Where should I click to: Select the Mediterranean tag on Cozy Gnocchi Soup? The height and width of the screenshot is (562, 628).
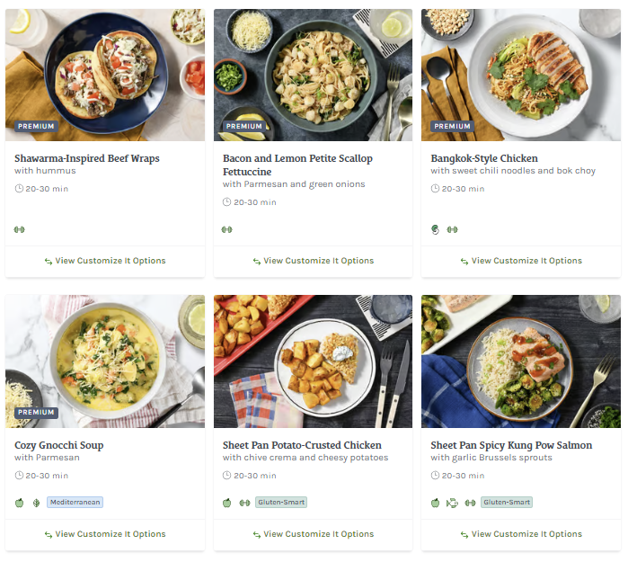[75, 503]
